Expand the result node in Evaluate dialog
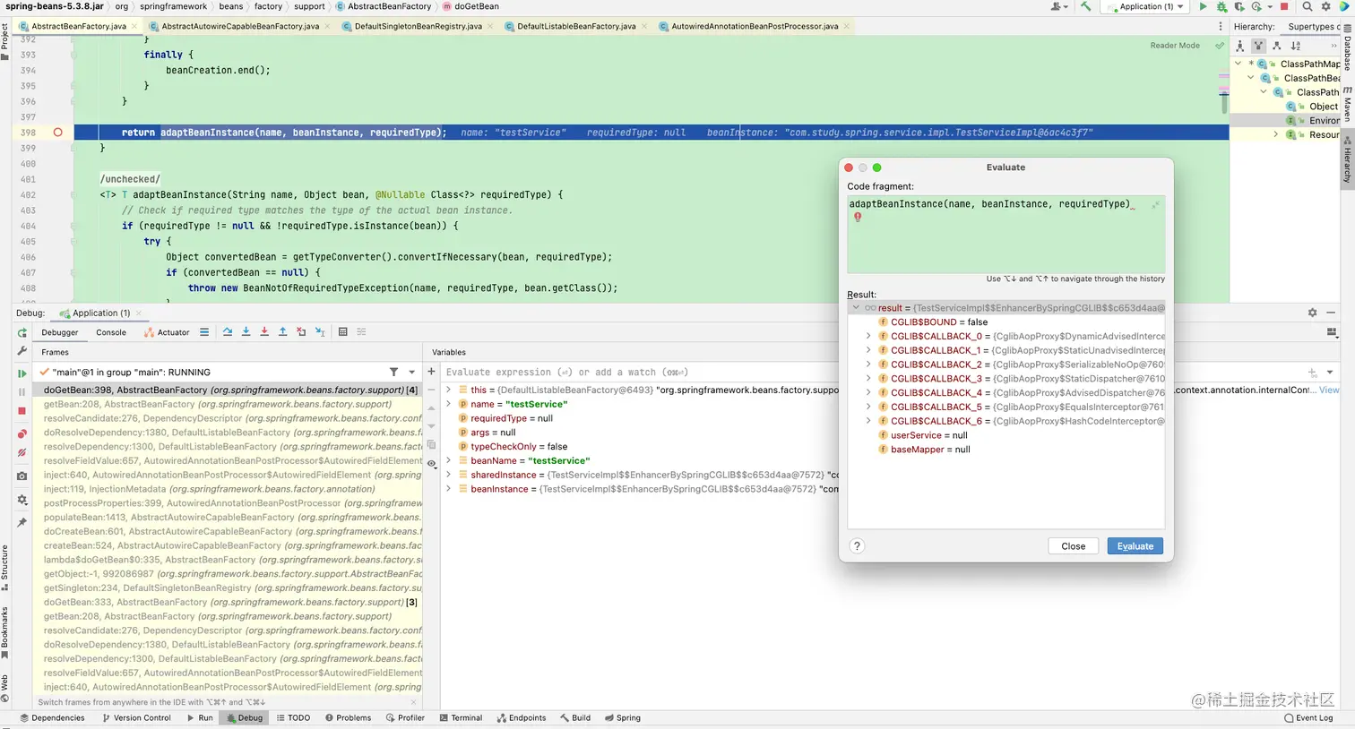 point(856,308)
